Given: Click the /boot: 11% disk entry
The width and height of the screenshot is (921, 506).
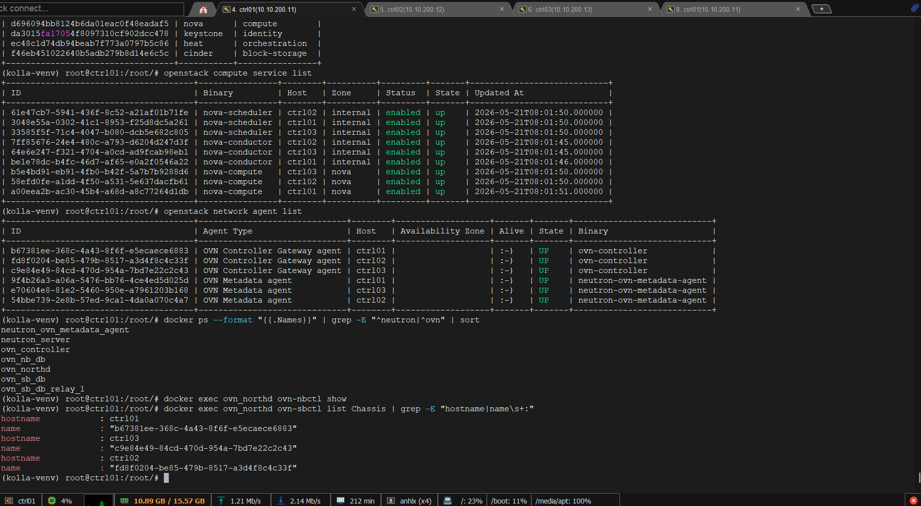Looking at the screenshot, I should point(509,501).
